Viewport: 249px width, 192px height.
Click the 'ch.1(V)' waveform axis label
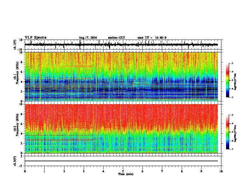15,45
